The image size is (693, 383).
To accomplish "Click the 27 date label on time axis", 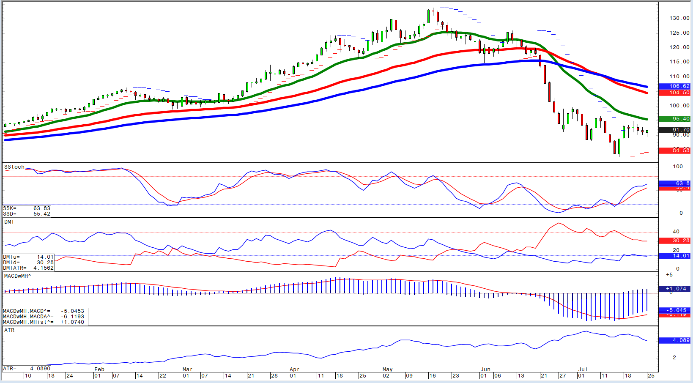I will [562, 376].
